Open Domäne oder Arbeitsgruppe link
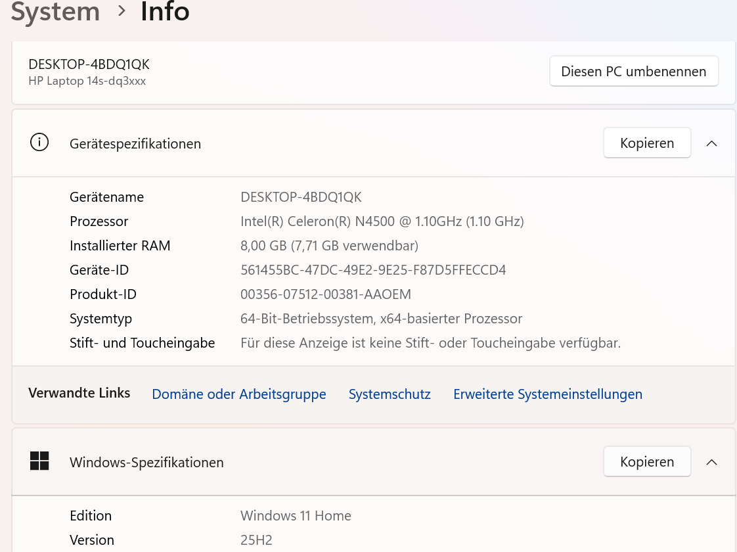 239,394
